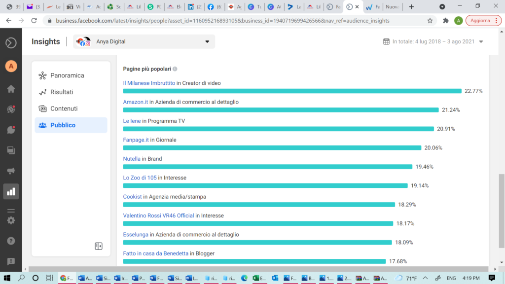Open Lo Zoo di 105 link
Screen dimensions: 505x284
tap(140, 178)
